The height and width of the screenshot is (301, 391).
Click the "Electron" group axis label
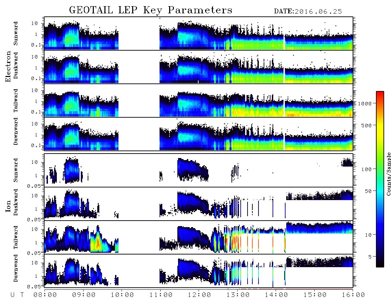coord(8,67)
